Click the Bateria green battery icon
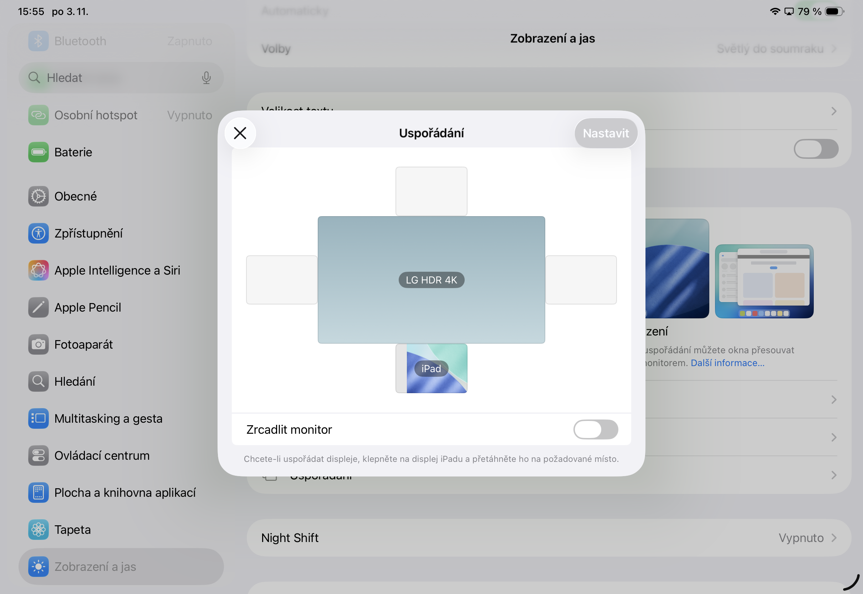 click(38, 152)
